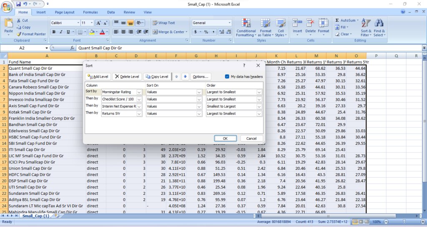The image size is (427, 227).
Task: Open General number format dropdown
Action: tap(230, 23)
